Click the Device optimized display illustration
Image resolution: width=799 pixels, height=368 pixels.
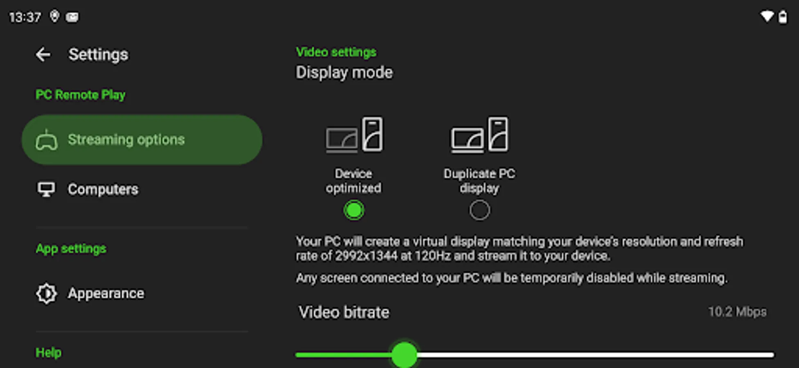[354, 135]
